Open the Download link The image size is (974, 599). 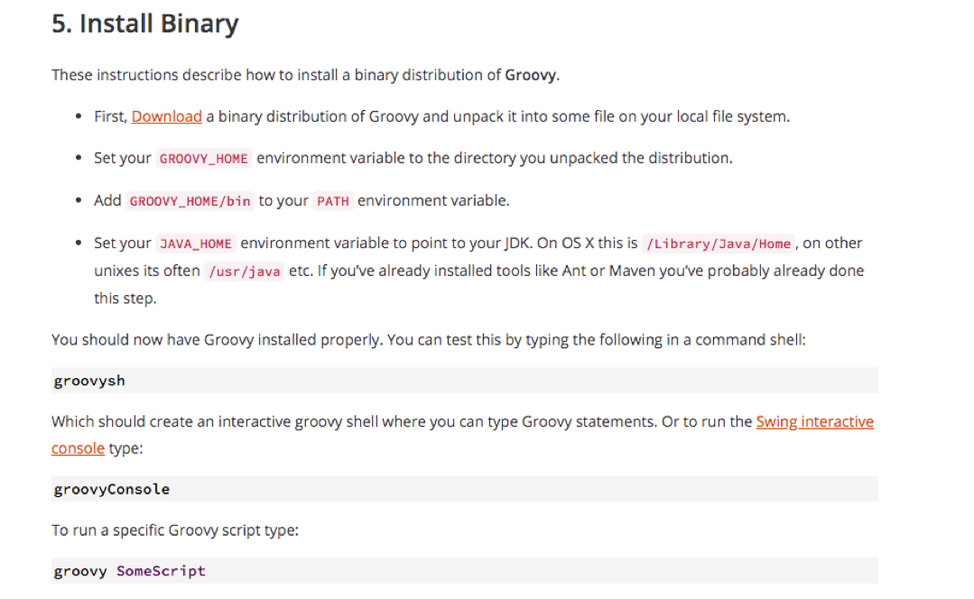[166, 116]
